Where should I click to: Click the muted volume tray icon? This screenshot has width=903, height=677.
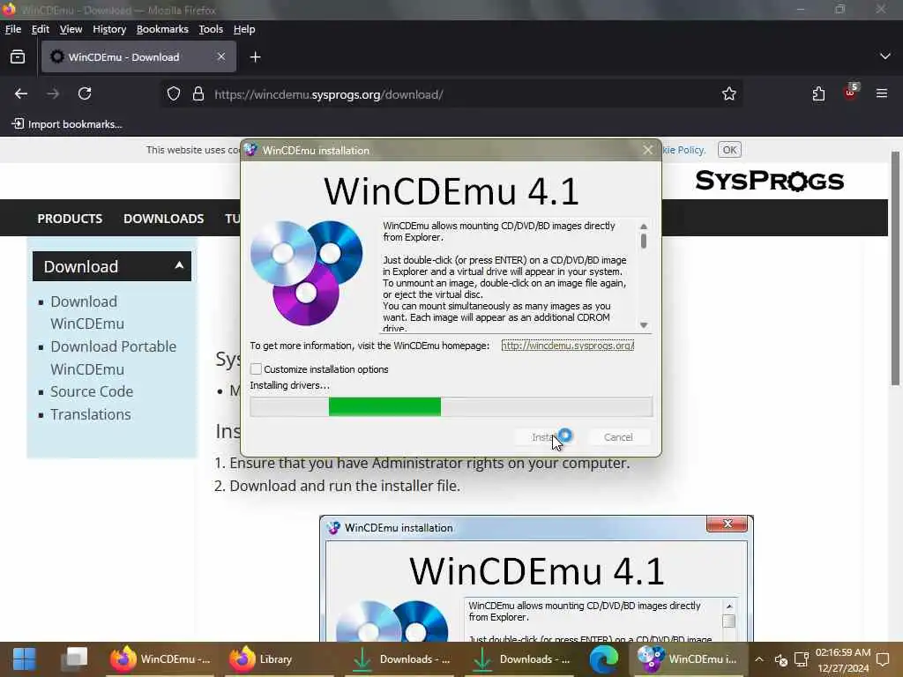(x=781, y=659)
